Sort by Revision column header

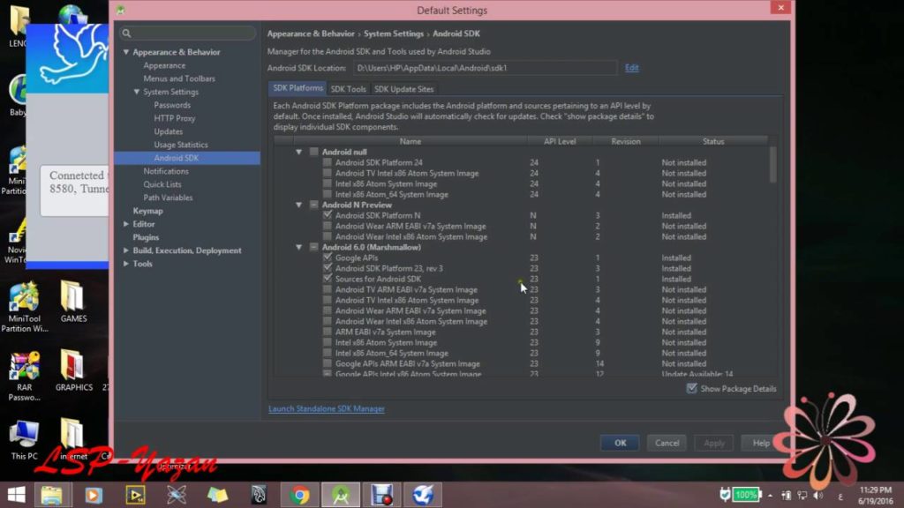coord(626,141)
